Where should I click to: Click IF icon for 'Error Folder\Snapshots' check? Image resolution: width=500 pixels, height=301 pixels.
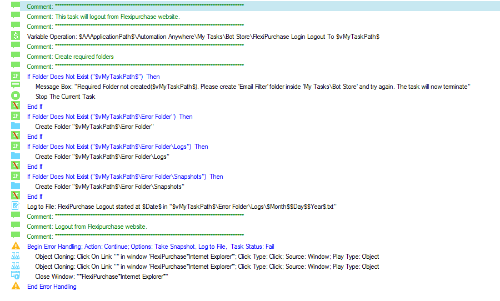click(16, 175)
